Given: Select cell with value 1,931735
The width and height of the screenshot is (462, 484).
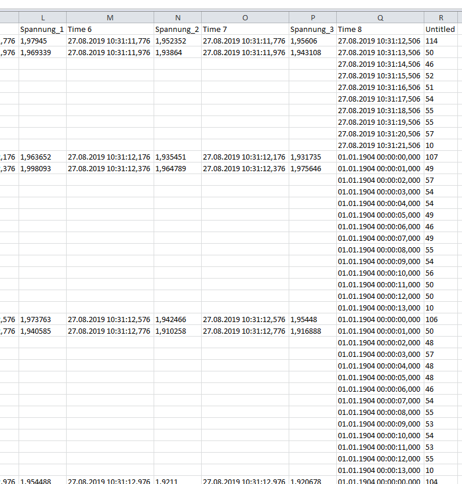Looking at the screenshot, I should pyautogui.click(x=312, y=157).
